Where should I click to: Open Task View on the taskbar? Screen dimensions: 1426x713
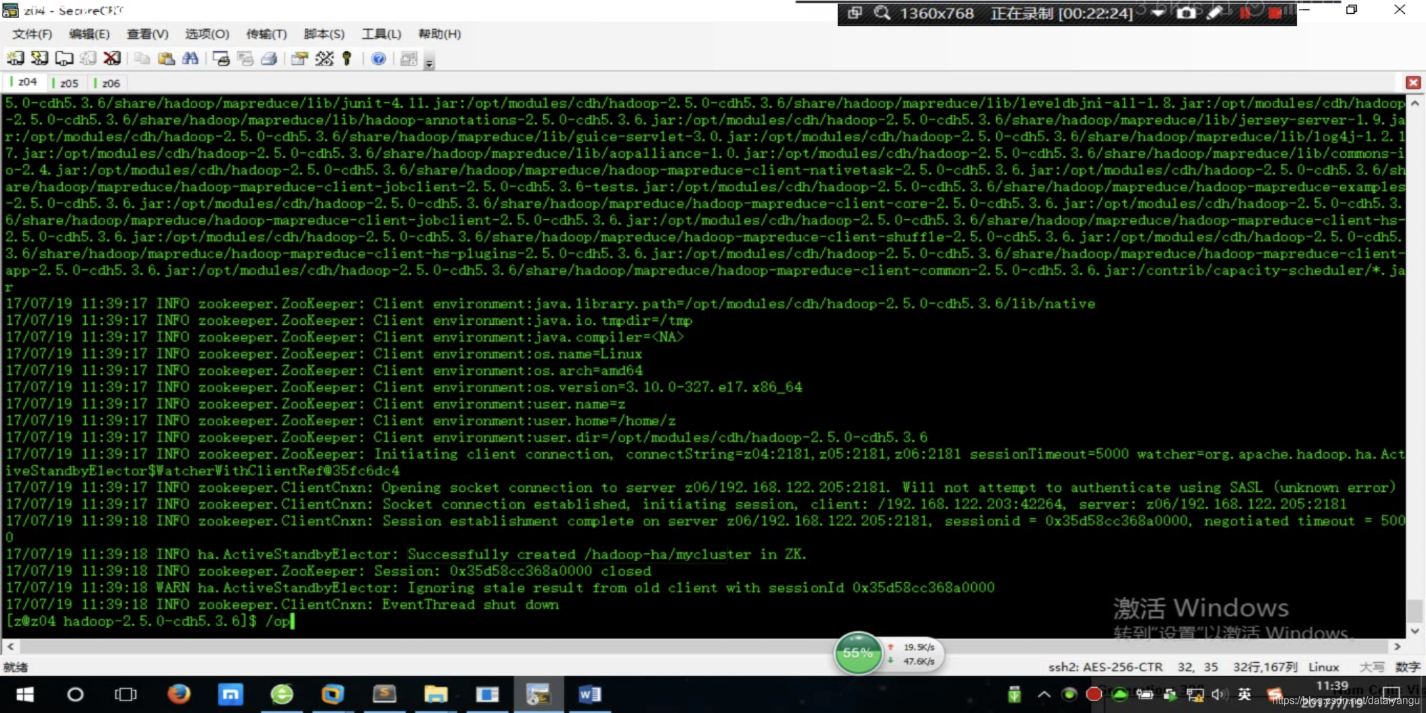coord(125,695)
